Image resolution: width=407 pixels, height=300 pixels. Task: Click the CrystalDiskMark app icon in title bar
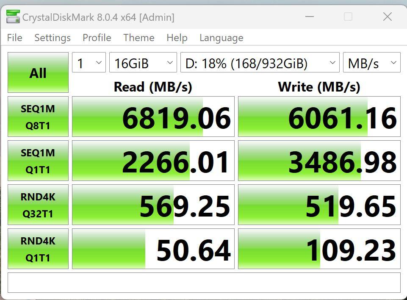pyautogui.click(x=13, y=17)
